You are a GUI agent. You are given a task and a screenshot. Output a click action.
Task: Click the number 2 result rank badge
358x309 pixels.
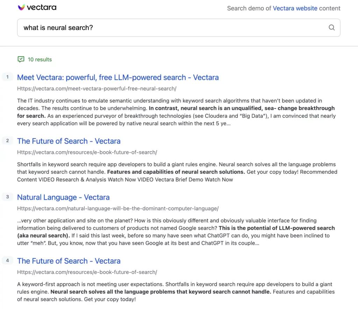[7, 141]
